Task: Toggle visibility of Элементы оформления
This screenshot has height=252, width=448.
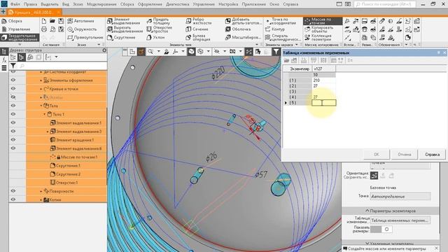Action: point(13,80)
